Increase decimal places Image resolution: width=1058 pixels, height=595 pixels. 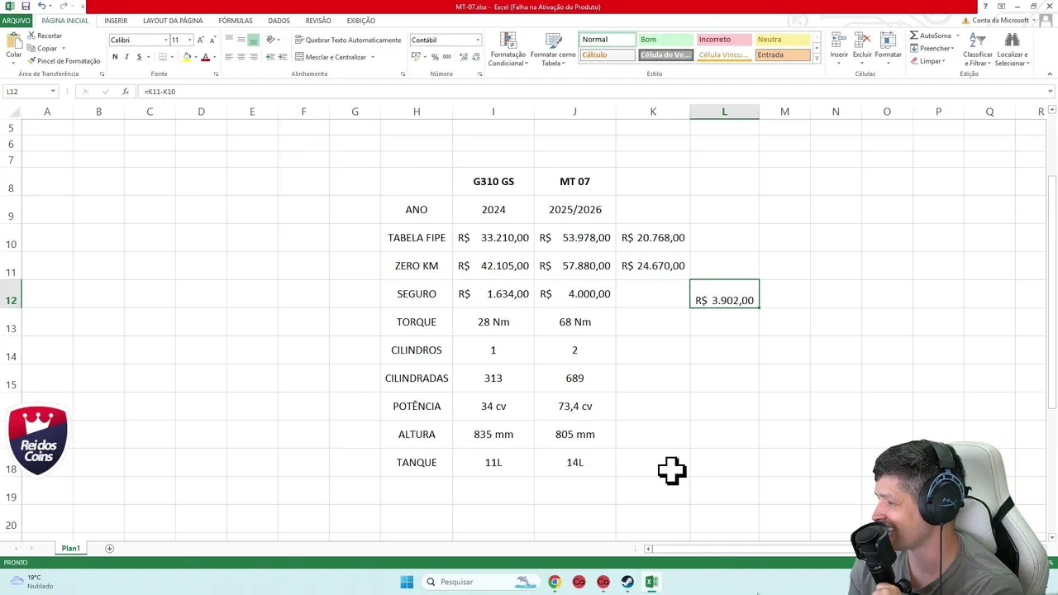tap(463, 57)
